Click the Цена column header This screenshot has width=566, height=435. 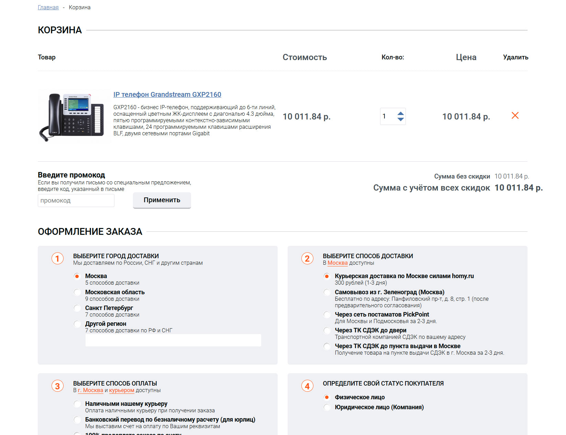pos(466,57)
